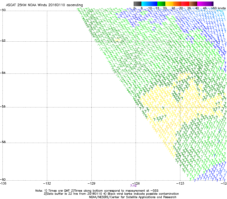The width and height of the screenshot is (227, 199).
Task: Click the brown 35-40 knots legend swatch
Action: coord(193,4)
